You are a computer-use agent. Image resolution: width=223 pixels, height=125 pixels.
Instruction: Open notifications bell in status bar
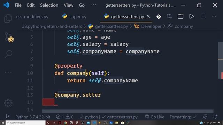(x=215, y=117)
